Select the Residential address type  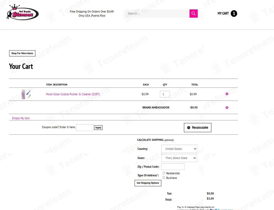point(164,173)
